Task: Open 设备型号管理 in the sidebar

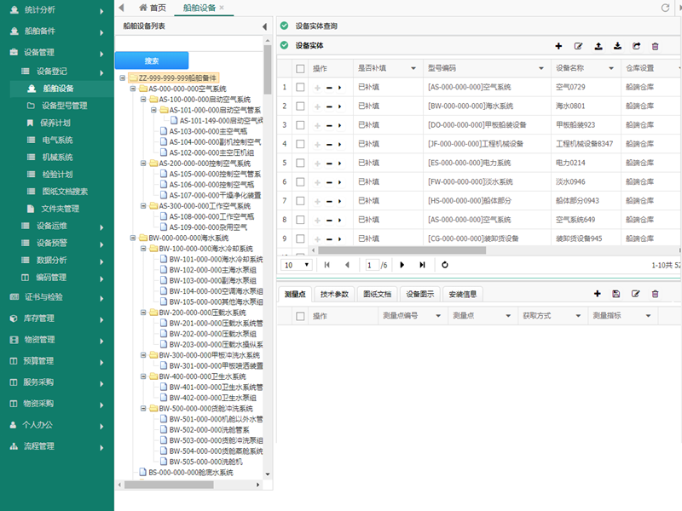Action: [x=65, y=106]
